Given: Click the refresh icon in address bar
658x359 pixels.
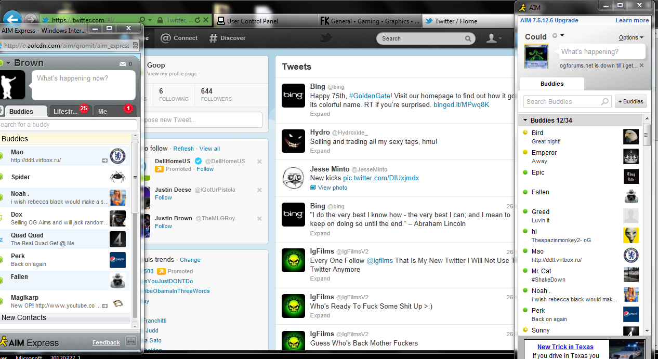Looking at the screenshot, I should point(198,20).
